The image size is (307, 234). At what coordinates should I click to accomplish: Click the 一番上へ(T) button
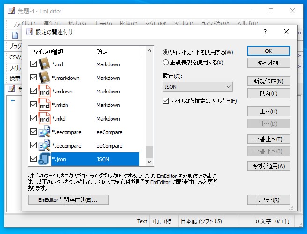click(x=269, y=139)
